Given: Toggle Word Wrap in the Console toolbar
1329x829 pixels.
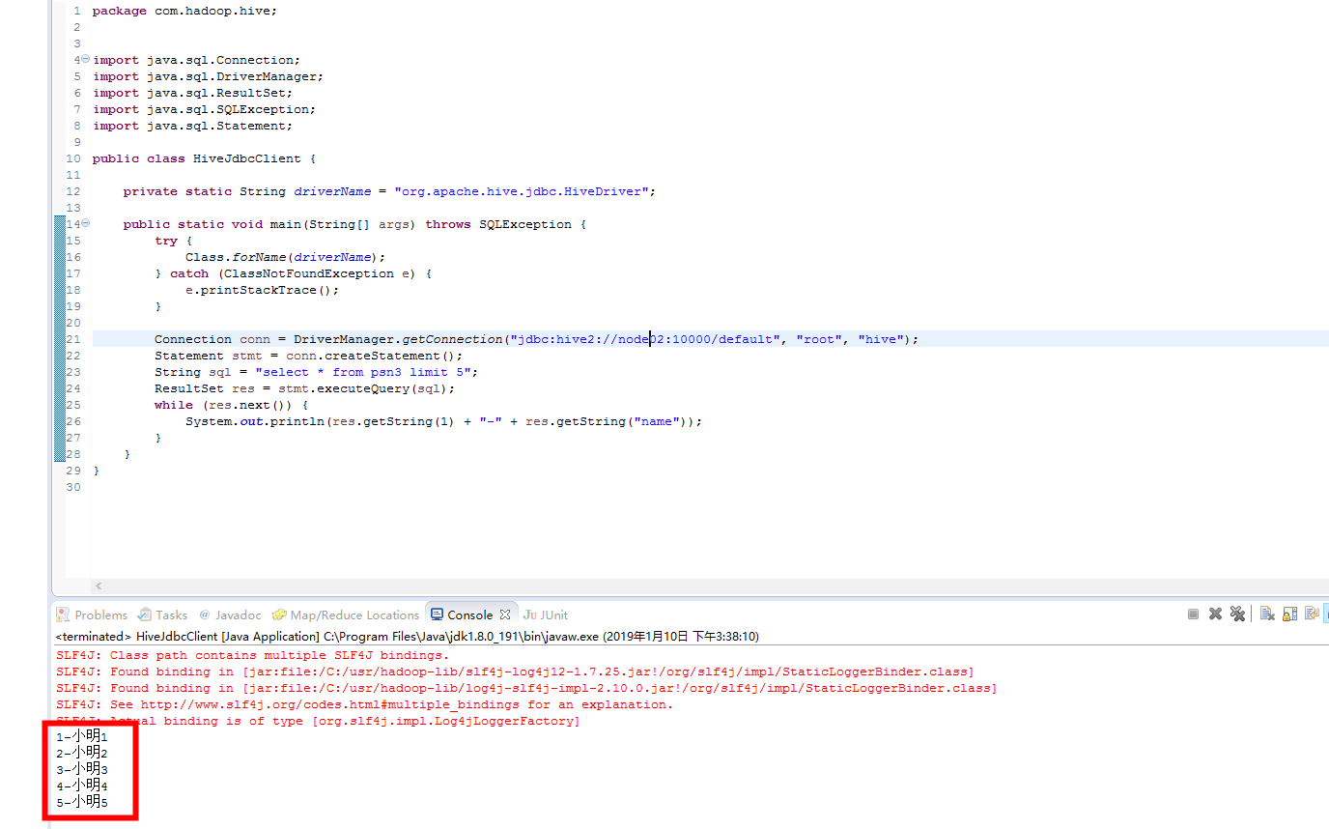Looking at the screenshot, I should point(1312,615).
